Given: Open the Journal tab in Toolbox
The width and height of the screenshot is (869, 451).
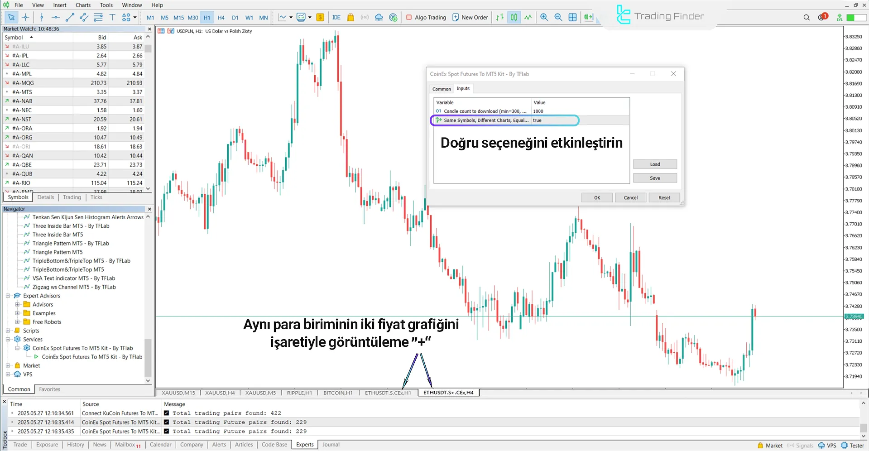Looking at the screenshot, I should click(331, 445).
